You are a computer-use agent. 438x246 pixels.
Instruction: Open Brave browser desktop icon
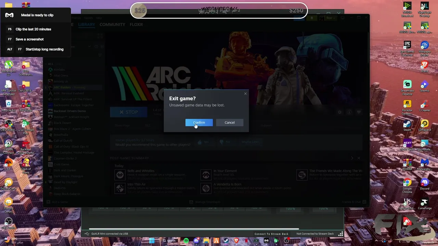click(425, 67)
